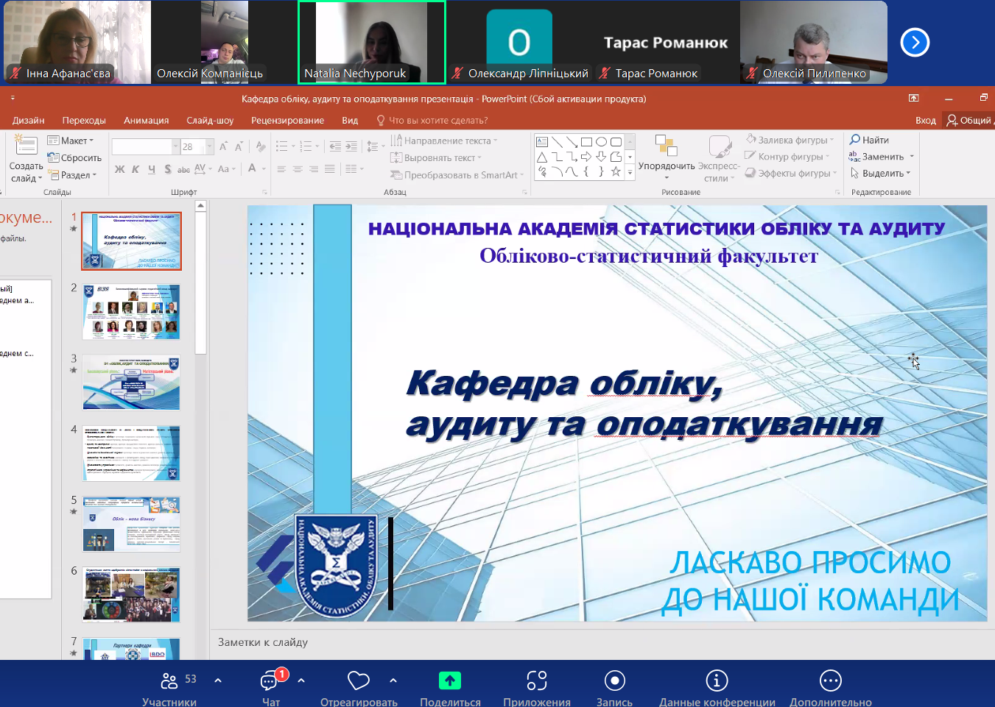The height and width of the screenshot is (707, 995).
Task: Click the Общий share button
Action: point(969,120)
